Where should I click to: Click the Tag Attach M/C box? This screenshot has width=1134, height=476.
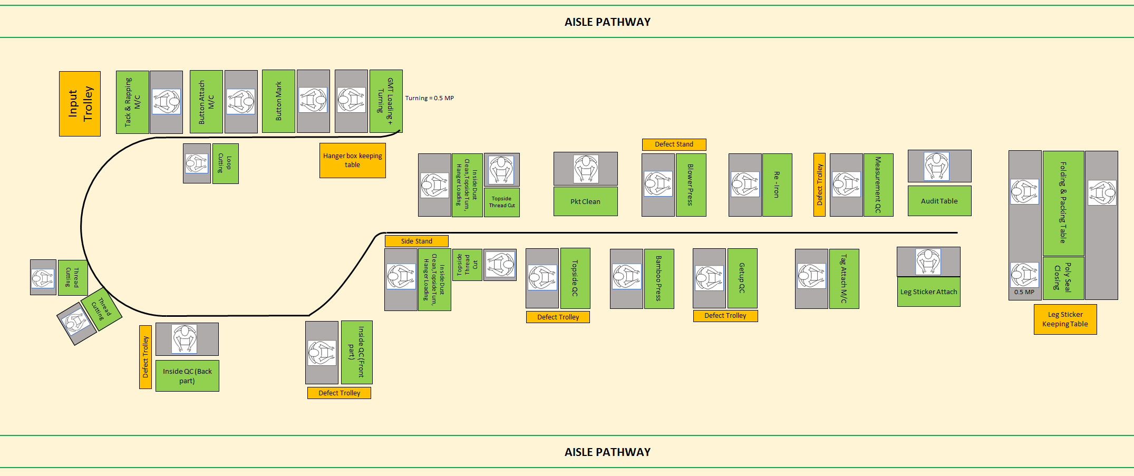tap(844, 279)
